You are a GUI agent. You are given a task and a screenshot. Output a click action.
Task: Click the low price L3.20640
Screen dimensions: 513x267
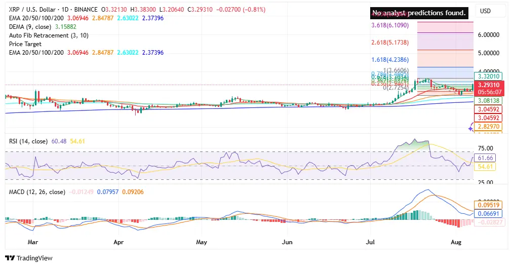click(172, 10)
